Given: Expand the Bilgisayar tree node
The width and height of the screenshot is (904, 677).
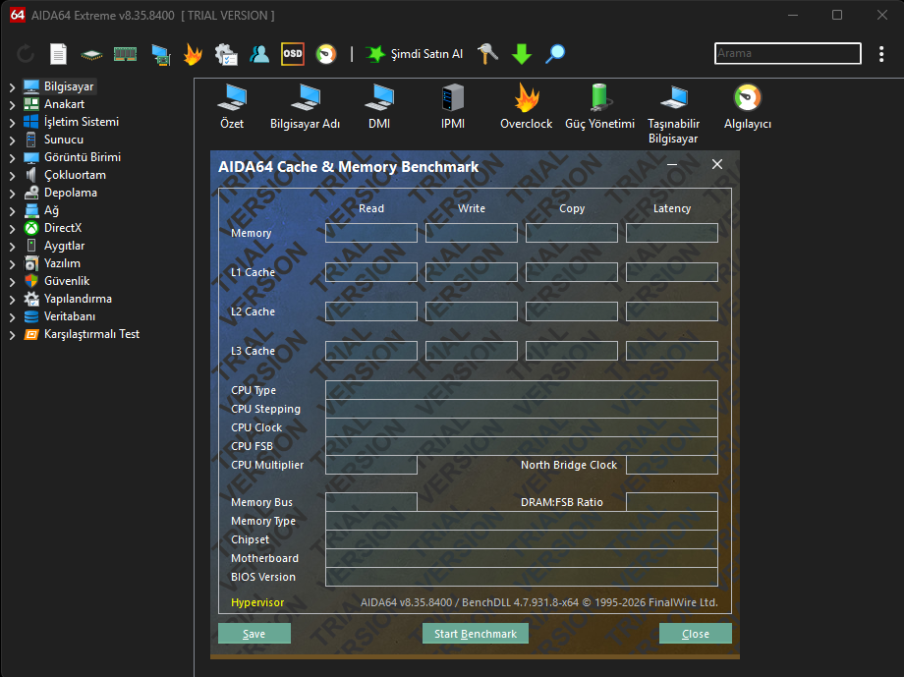Looking at the screenshot, I should [12, 87].
